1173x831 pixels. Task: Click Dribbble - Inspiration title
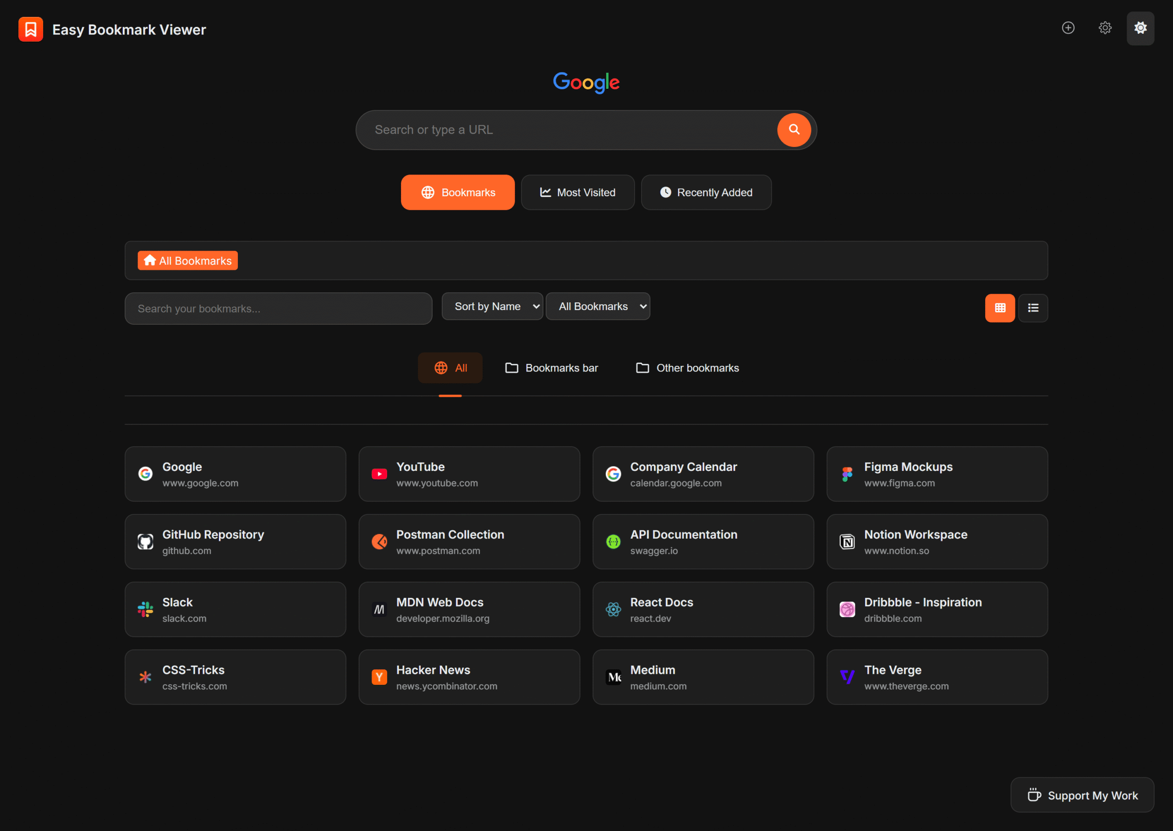click(x=923, y=602)
